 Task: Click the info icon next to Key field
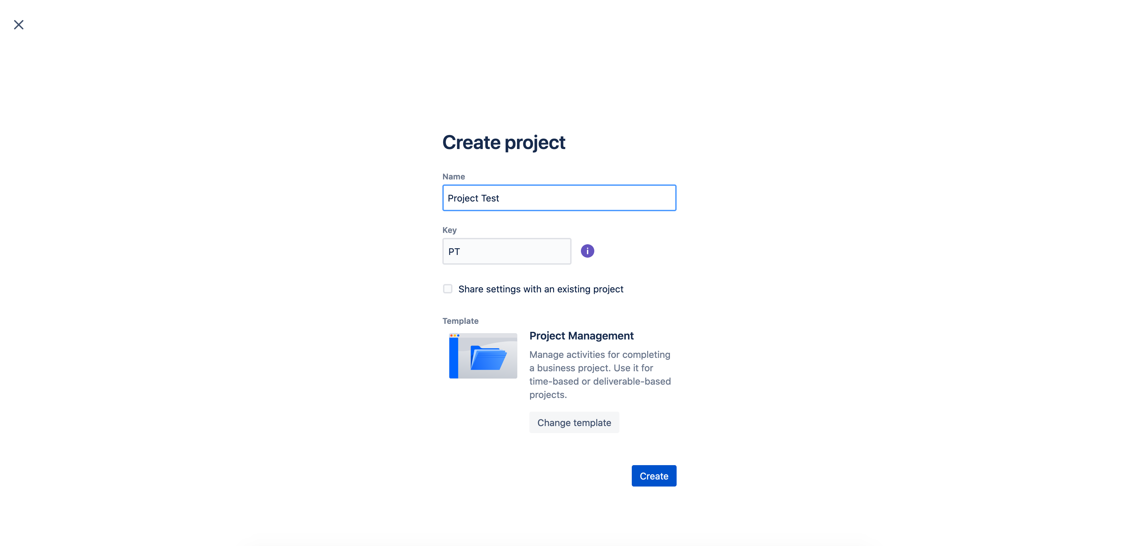[x=587, y=251]
